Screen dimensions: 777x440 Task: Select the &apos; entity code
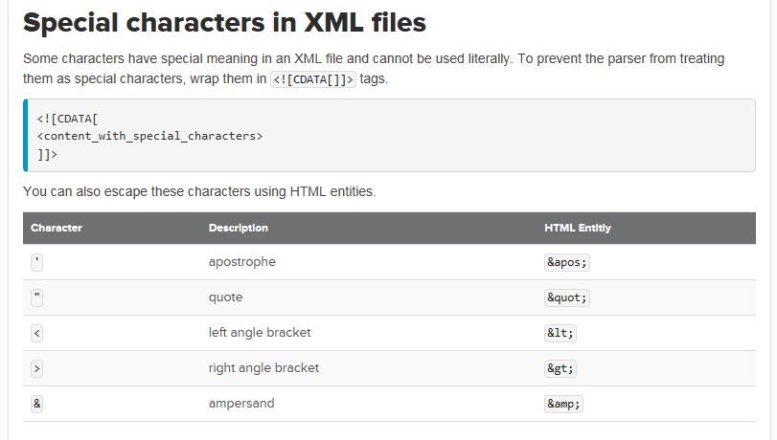click(566, 262)
